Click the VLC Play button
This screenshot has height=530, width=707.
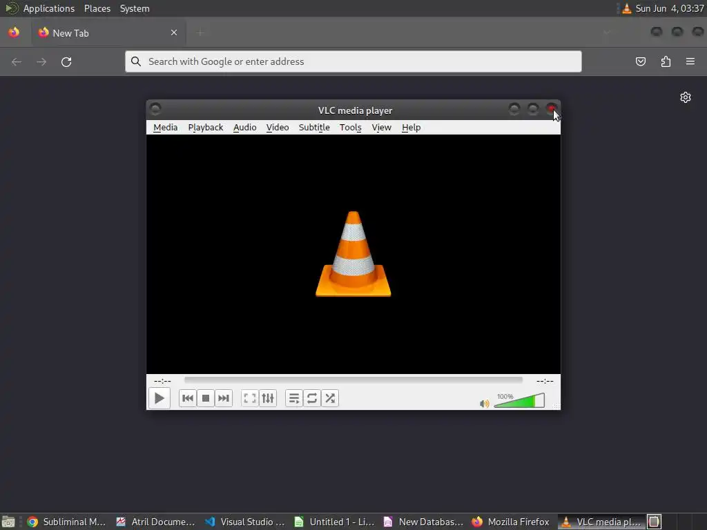(159, 398)
